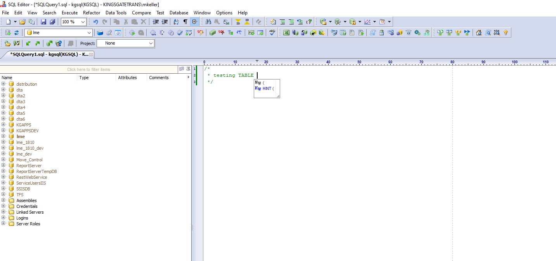Click the New file icon
The image size is (556, 261).
tap(8, 22)
